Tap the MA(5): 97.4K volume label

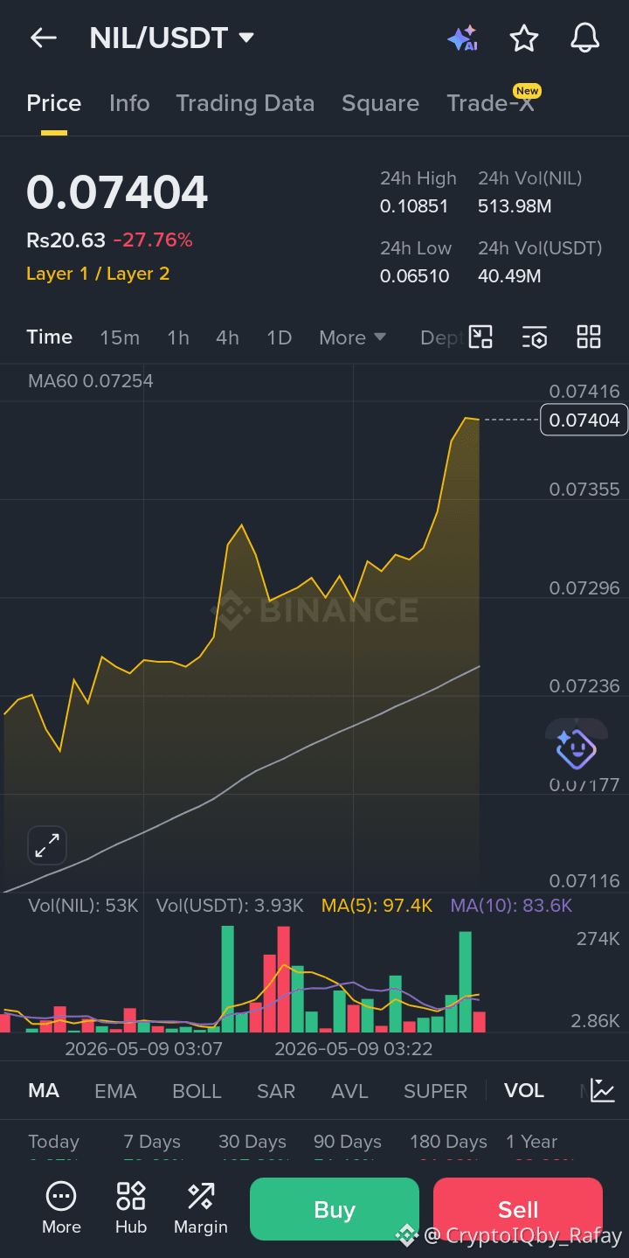377,906
